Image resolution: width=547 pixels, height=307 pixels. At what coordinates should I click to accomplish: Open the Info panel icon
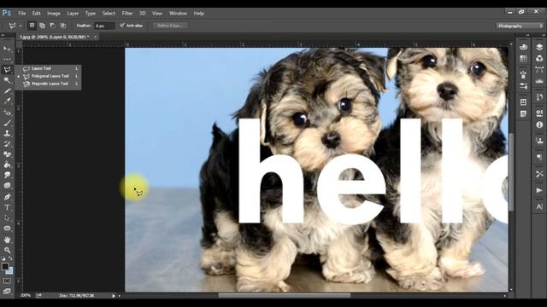coord(539,125)
